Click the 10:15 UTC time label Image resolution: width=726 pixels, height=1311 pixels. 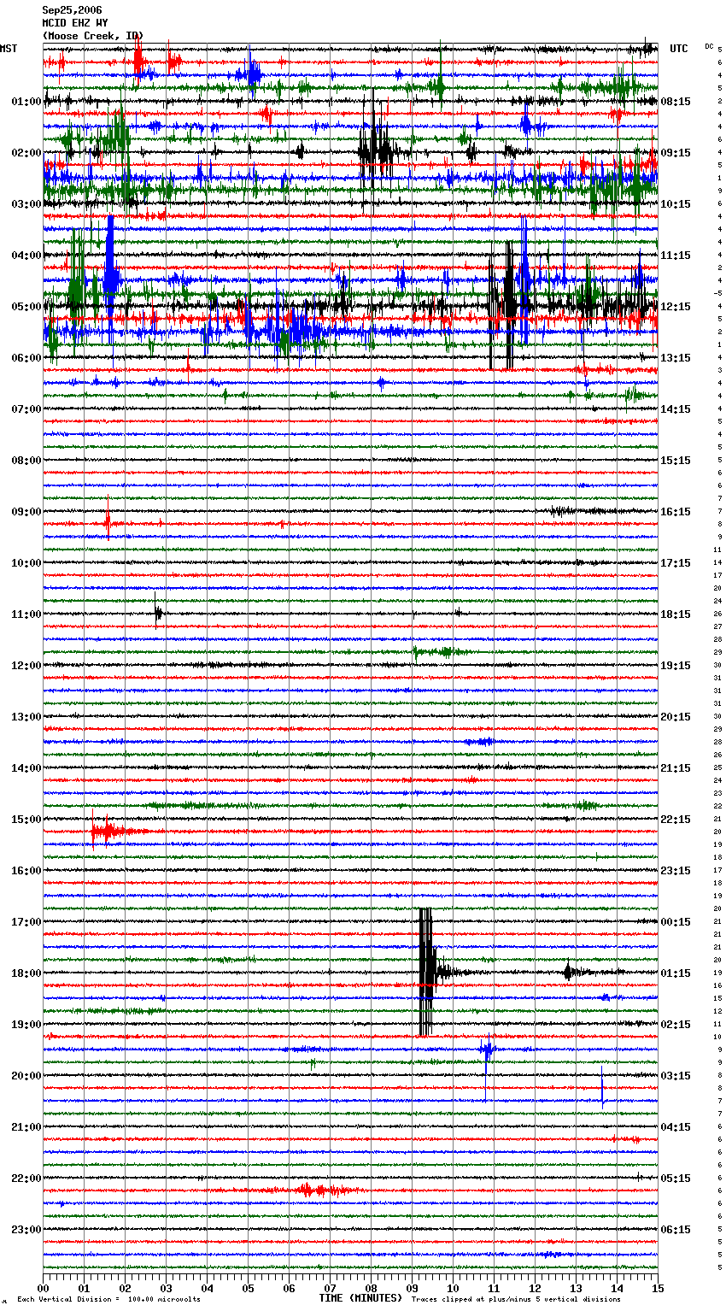pyautogui.click(x=676, y=204)
